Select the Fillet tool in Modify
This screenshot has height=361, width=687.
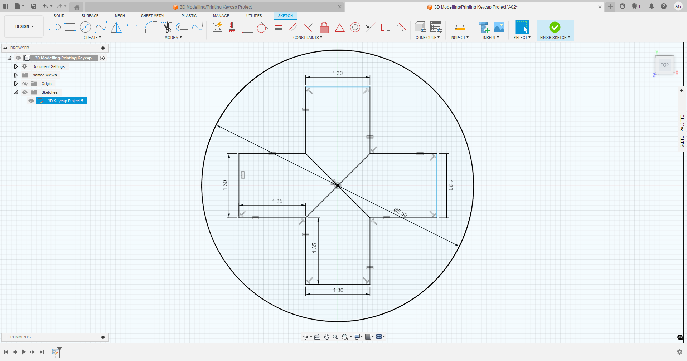point(151,27)
